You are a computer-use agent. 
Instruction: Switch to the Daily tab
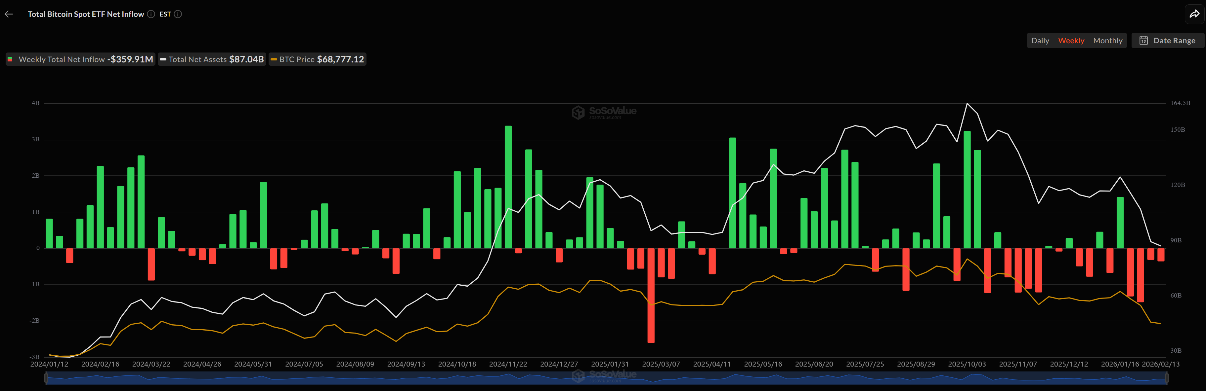click(1040, 41)
